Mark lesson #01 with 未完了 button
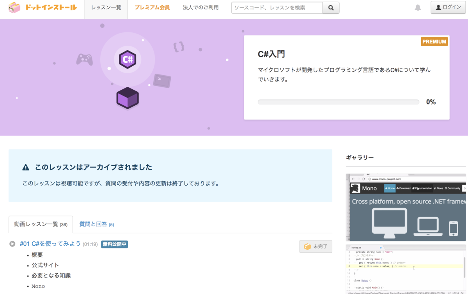Viewport: 468px width, 294px height. (x=316, y=246)
